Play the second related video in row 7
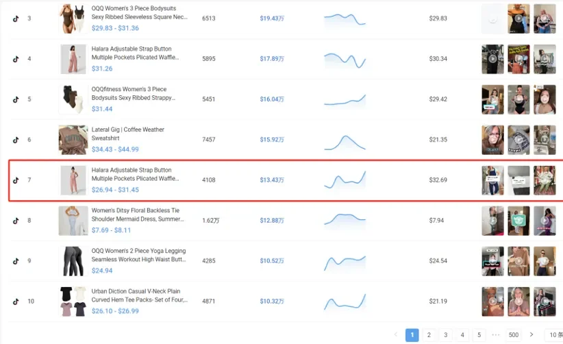 [x=518, y=180]
